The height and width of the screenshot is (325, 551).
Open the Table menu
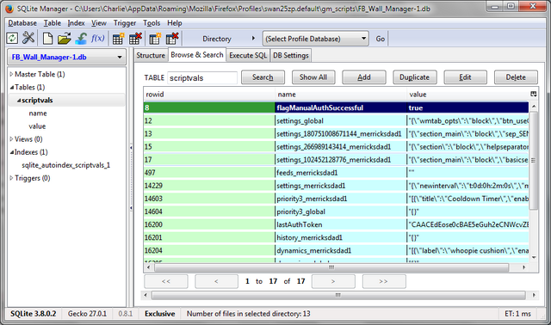pos(52,23)
